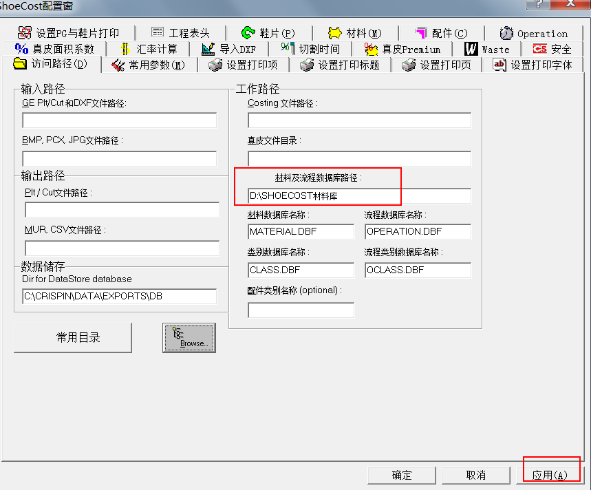Focus the BMP, PCX, JPG文件路径 field
The height and width of the screenshot is (490, 591).
click(x=120, y=159)
